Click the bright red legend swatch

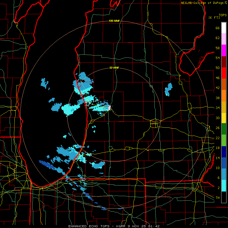[224, 73]
